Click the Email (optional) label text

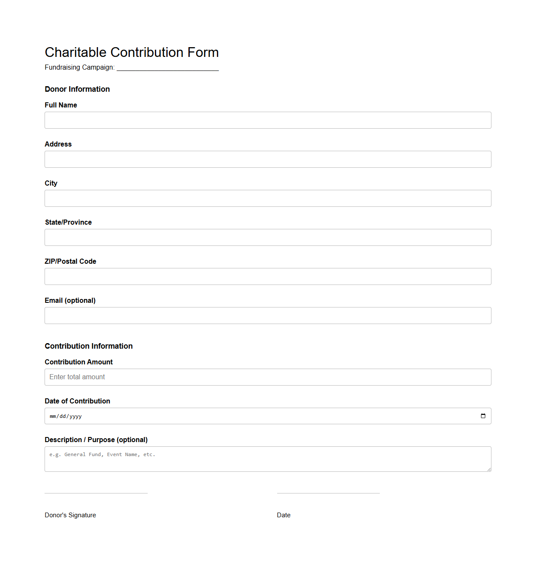click(70, 300)
